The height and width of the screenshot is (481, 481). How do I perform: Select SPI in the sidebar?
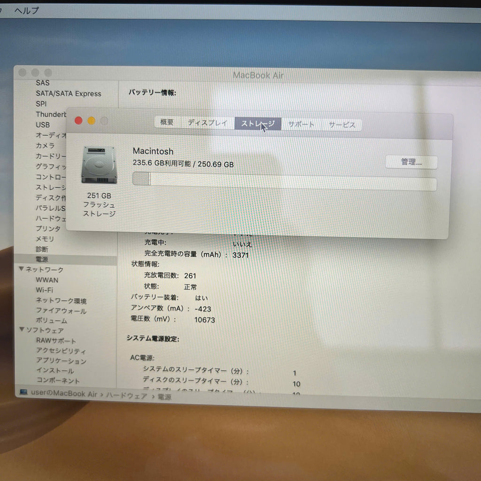pos(41,104)
